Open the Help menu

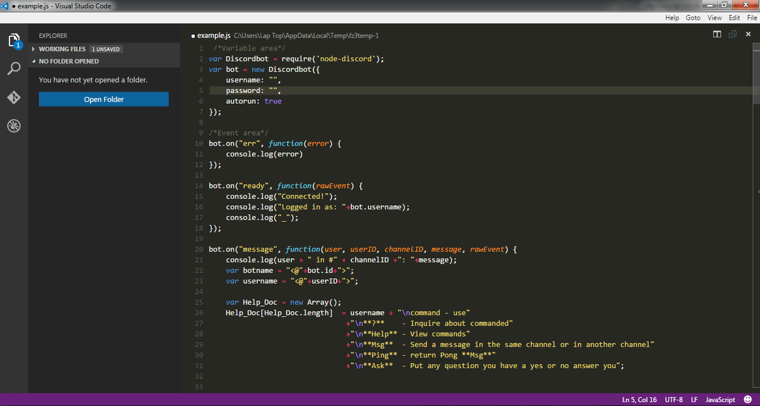[672, 18]
